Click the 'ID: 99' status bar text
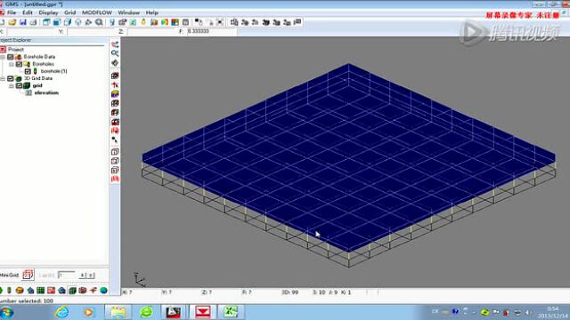The width and height of the screenshot is (570, 320). coord(290,292)
